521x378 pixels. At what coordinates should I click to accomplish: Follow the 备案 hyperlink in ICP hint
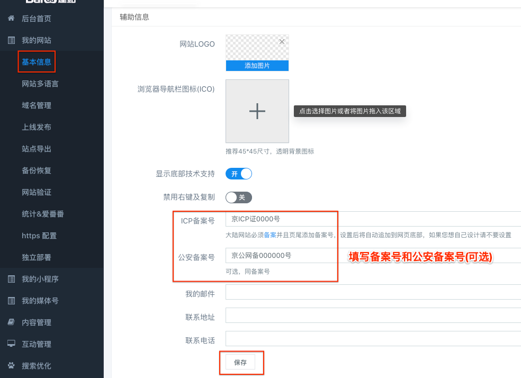[x=270, y=235]
